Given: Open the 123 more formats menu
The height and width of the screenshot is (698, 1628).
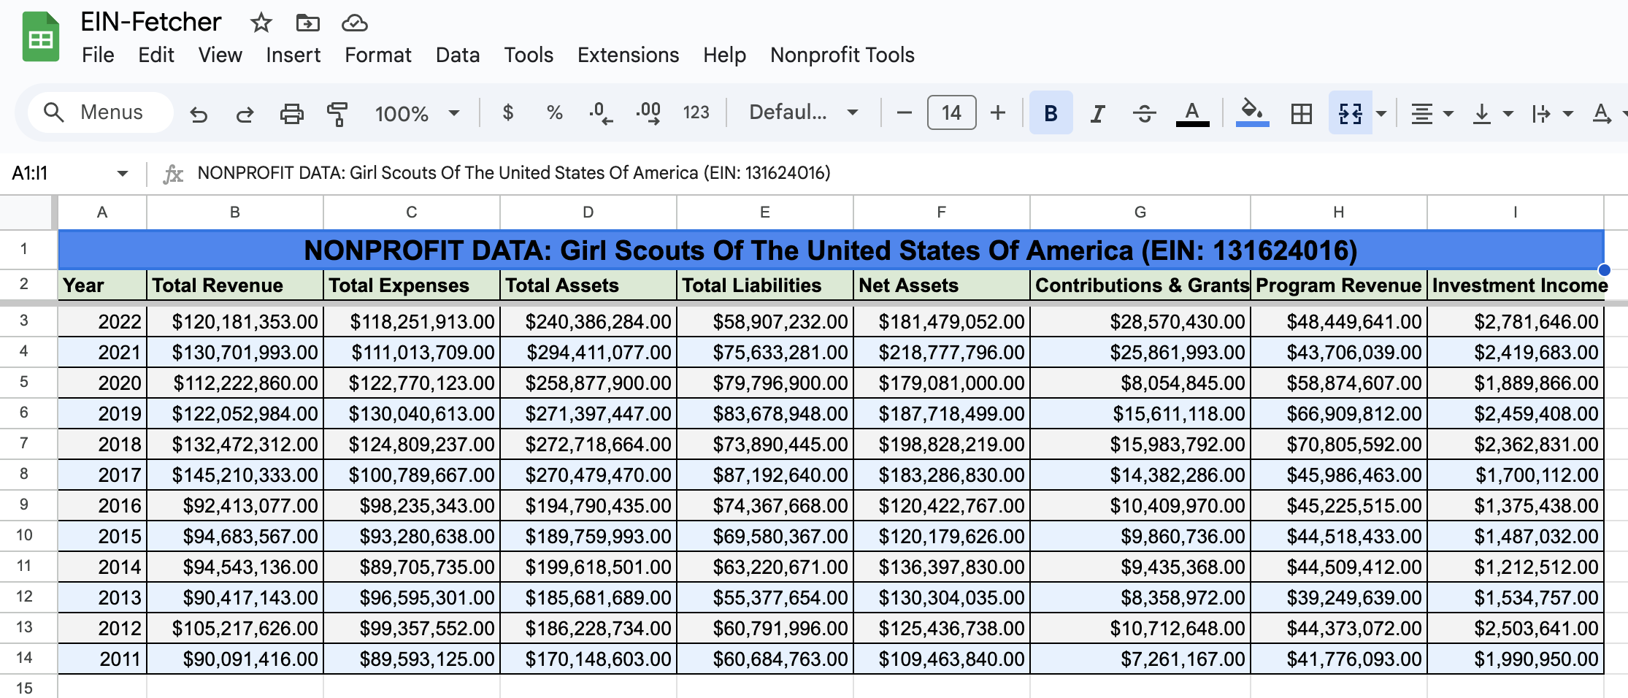Looking at the screenshot, I should pyautogui.click(x=696, y=112).
